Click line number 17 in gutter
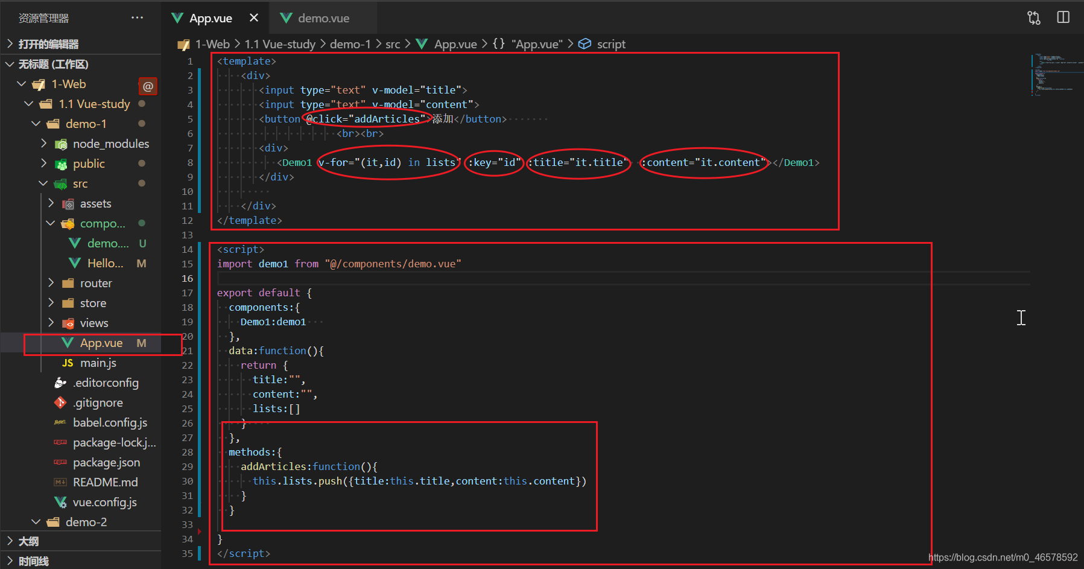Screen dimensions: 1084x569 (x=188, y=293)
